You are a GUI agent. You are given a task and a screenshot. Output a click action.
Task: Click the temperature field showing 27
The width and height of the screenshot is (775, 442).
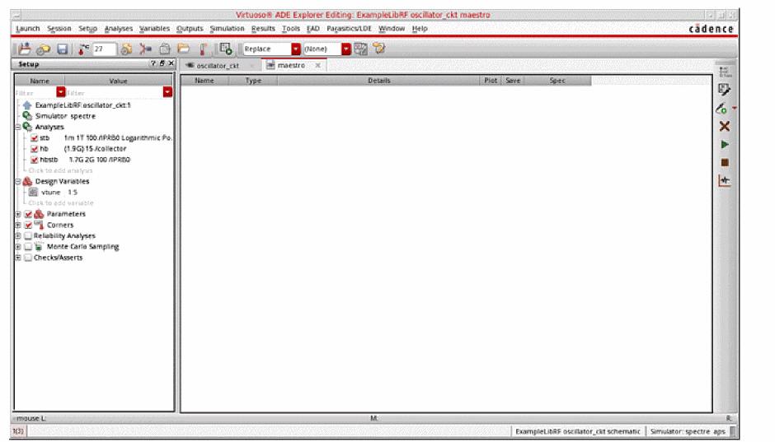click(105, 49)
